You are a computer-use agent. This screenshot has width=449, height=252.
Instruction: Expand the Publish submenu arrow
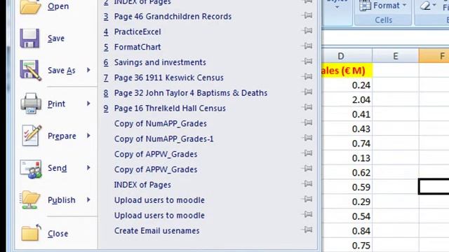(88, 199)
